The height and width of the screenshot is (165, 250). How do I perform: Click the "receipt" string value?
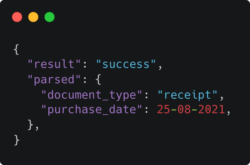click(x=187, y=95)
